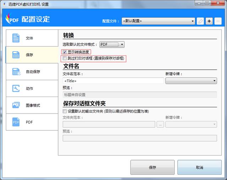Image resolution: width=227 pixels, height=180 pixels.
Task: Click the 保存 button at bottom
Action: [152, 168]
